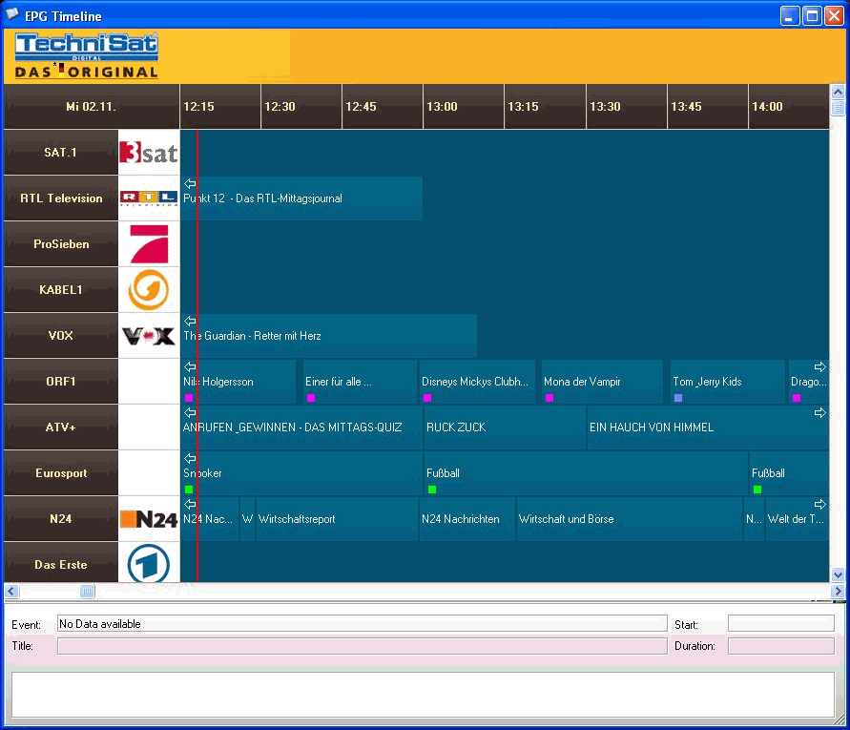This screenshot has width=850, height=730.
Task: Select the Eurosport channel button
Action: pyautogui.click(x=61, y=473)
